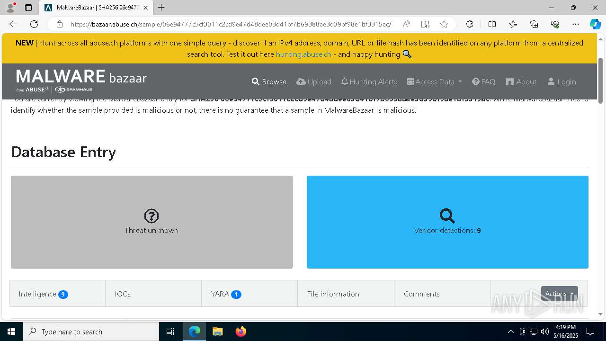Open the profile avatar icon

click(10, 8)
